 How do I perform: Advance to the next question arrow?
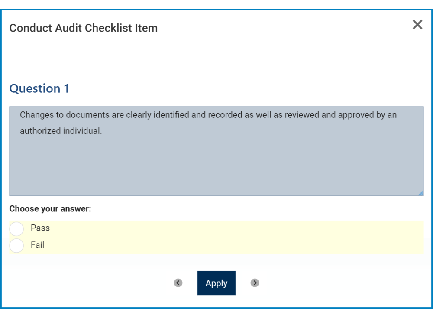click(255, 283)
